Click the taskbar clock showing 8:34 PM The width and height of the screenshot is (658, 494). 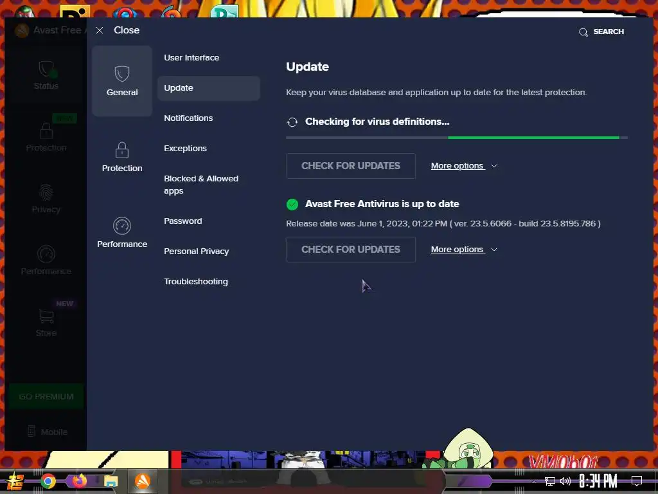(598, 481)
